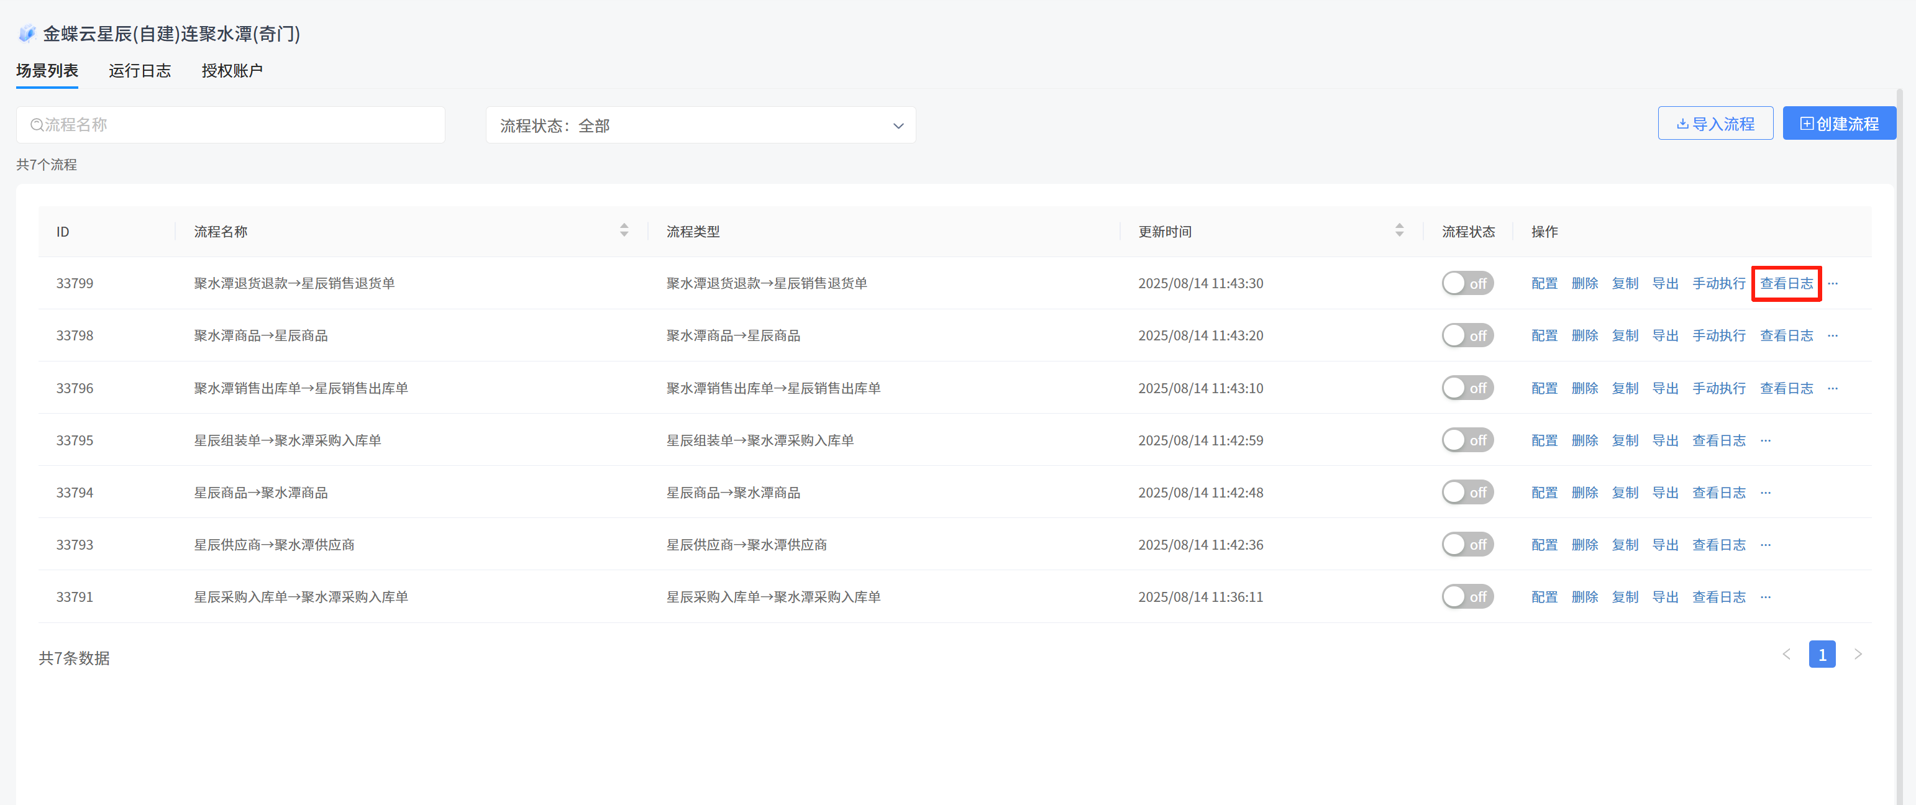Viewport: 1916px width, 805px height.
Task: Go to previous page arrow
Action: (x=1787, y=654)
